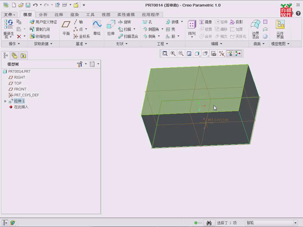This screenshot has width=303, height=227.
Task: Click the Help question mark icon
Action: 298,13
